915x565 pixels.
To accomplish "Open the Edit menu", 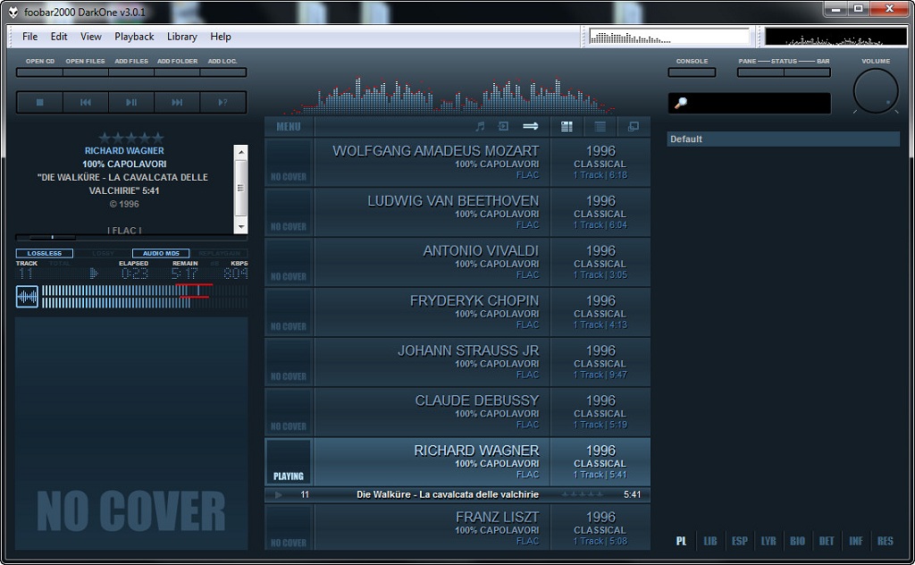I will [59, 36].
